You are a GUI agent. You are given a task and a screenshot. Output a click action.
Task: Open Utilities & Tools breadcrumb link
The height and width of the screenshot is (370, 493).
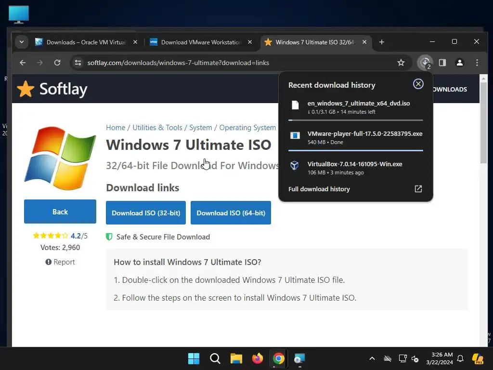[157, 127]
